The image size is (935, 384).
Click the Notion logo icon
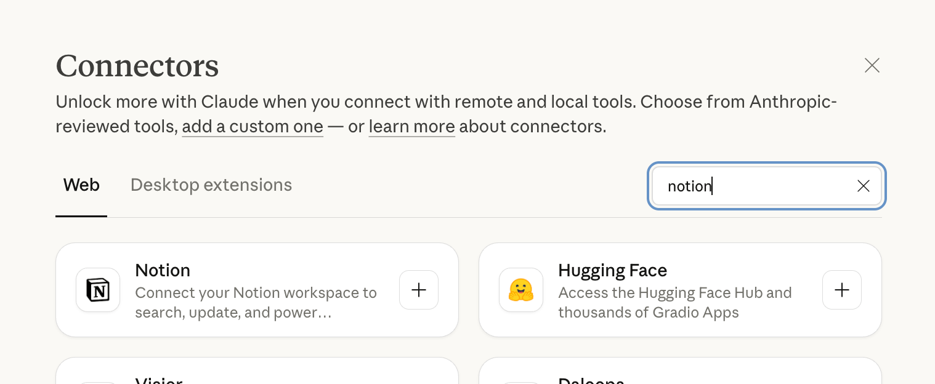[98, 290]
